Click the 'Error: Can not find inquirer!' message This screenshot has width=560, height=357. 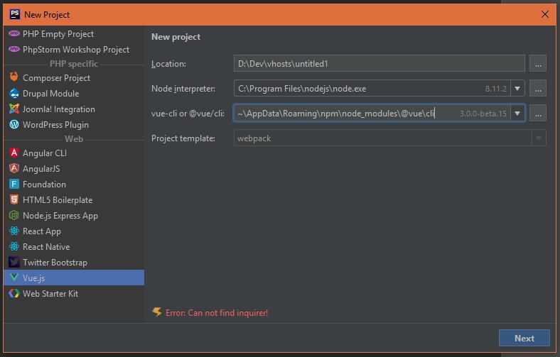[217, 313]
